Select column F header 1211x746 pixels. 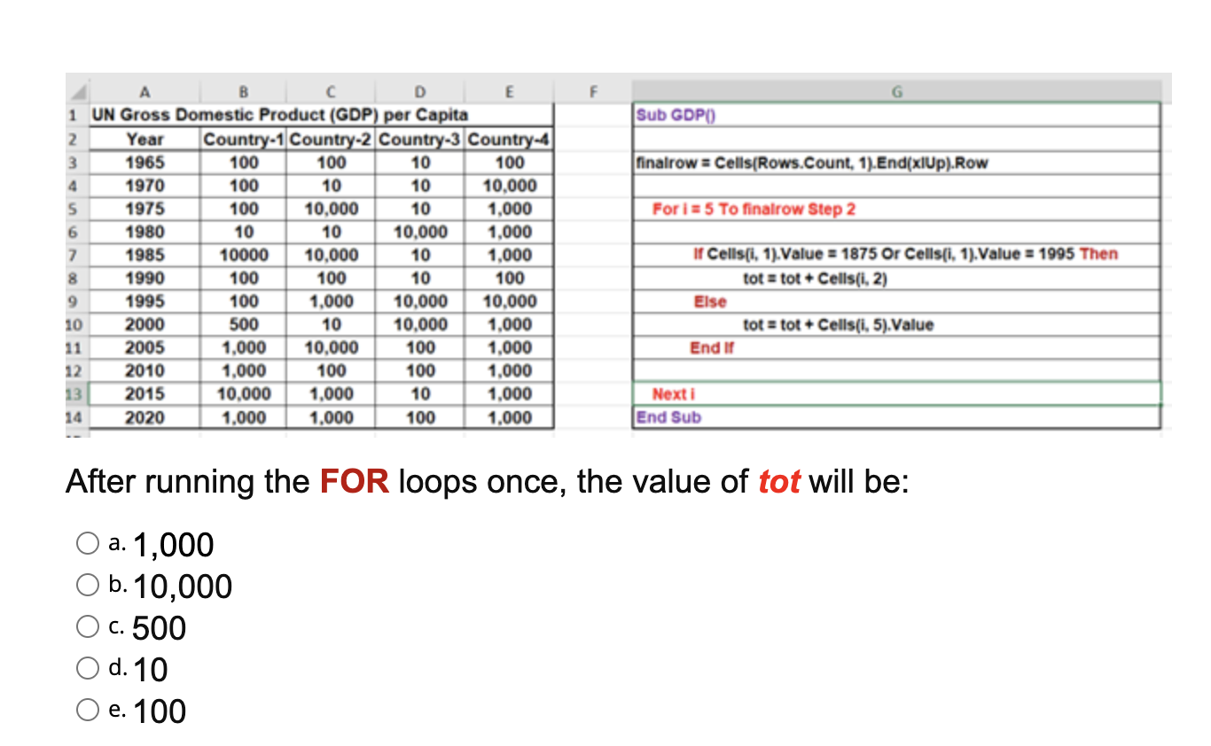click(593, 90)
